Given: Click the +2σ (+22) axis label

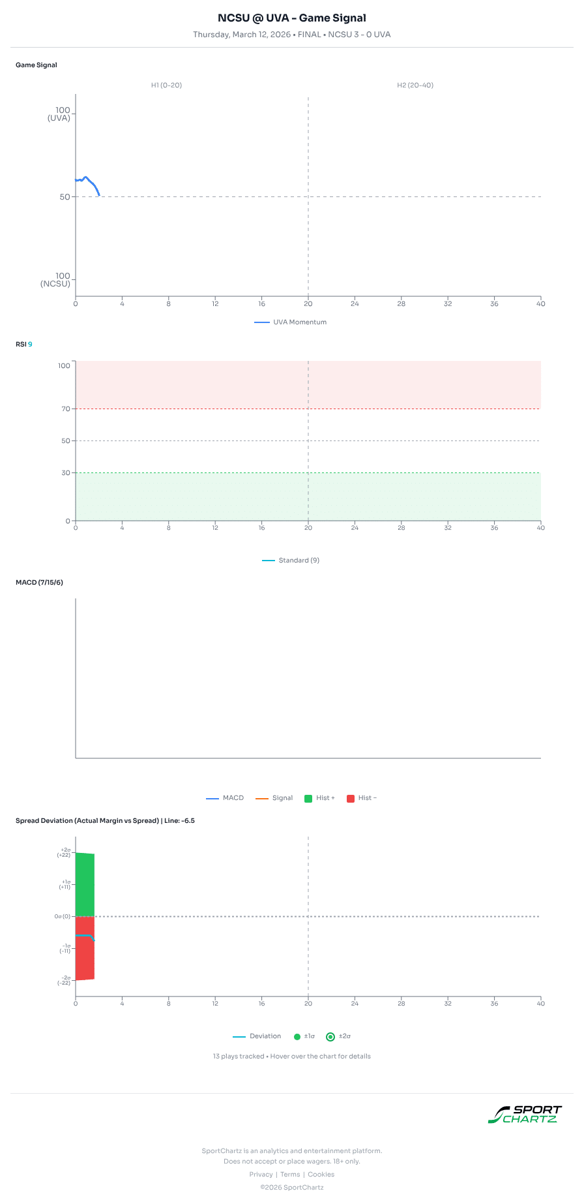Looking at the screenshot, I should click(63, 852).
